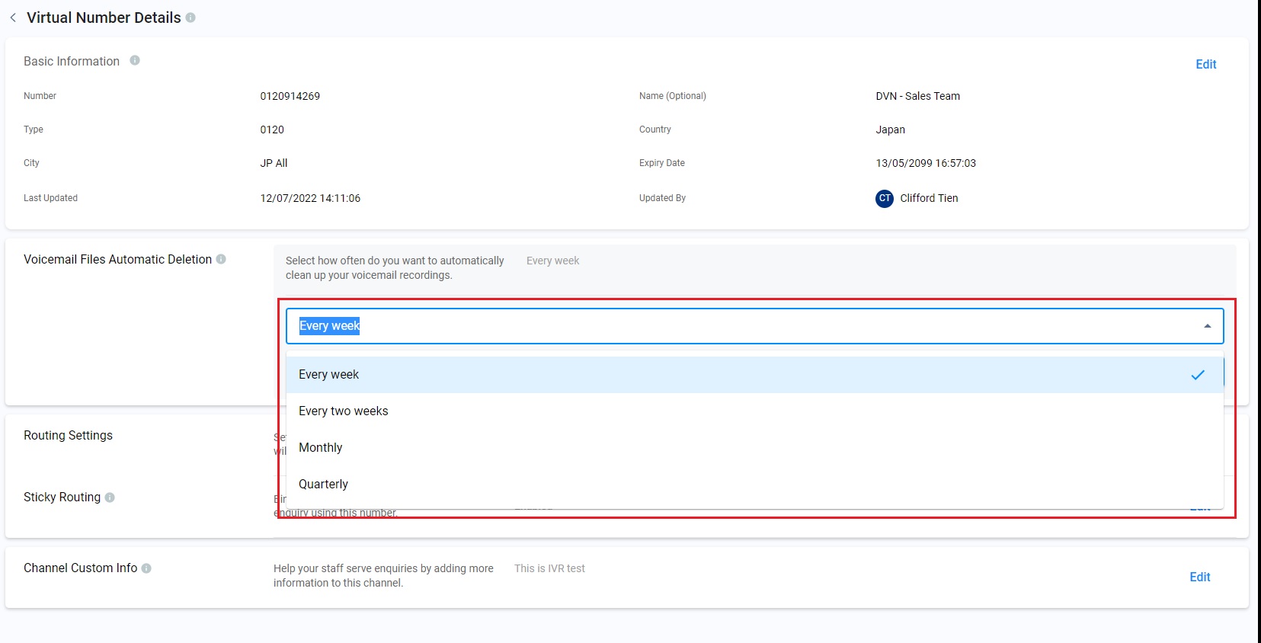1261x643 pixels.
Task: Click info icon next to Sticky Routing
Action: (x=110, y=497)
